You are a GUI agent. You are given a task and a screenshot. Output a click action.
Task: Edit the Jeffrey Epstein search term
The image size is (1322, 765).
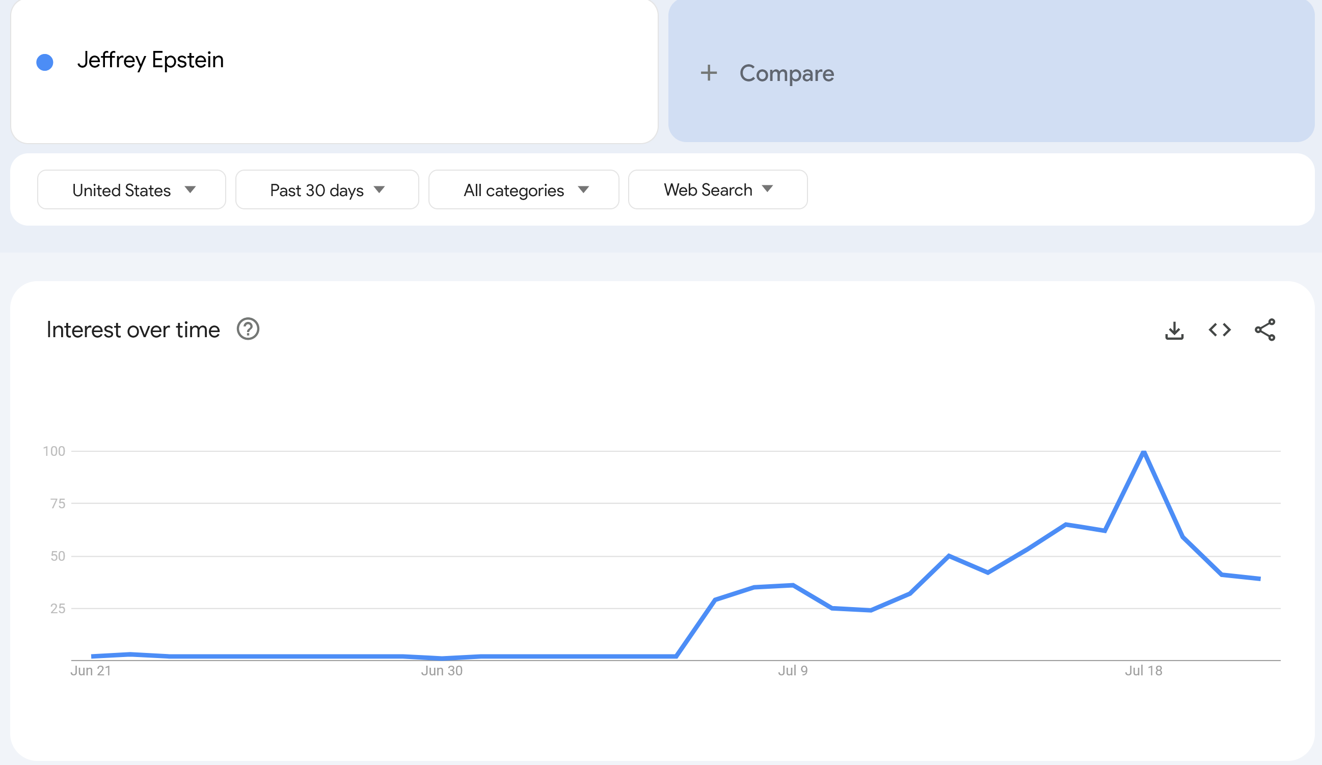pos(151,60)
